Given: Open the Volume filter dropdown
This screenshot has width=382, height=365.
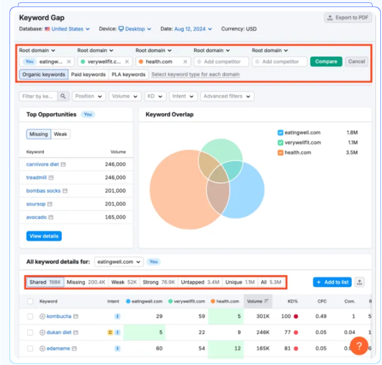Looking at the screenshot, I should (x=125, y=96).
